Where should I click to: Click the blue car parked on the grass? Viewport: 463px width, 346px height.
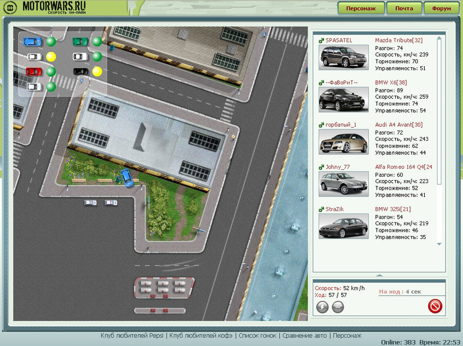pyautogui.click(x=127, y=178)
